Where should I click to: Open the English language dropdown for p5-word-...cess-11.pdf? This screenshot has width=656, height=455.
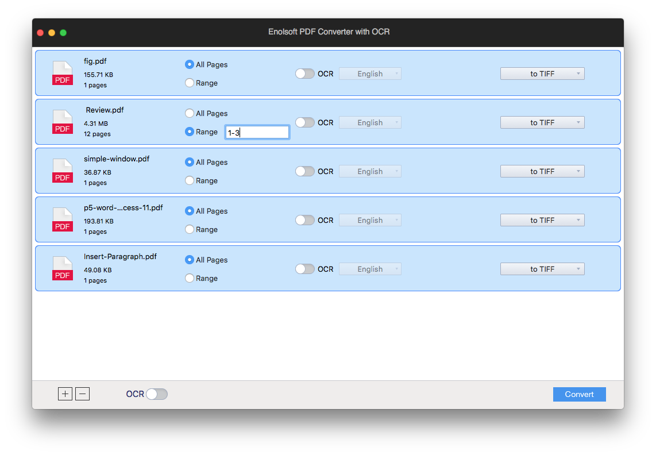coord(370,220)
